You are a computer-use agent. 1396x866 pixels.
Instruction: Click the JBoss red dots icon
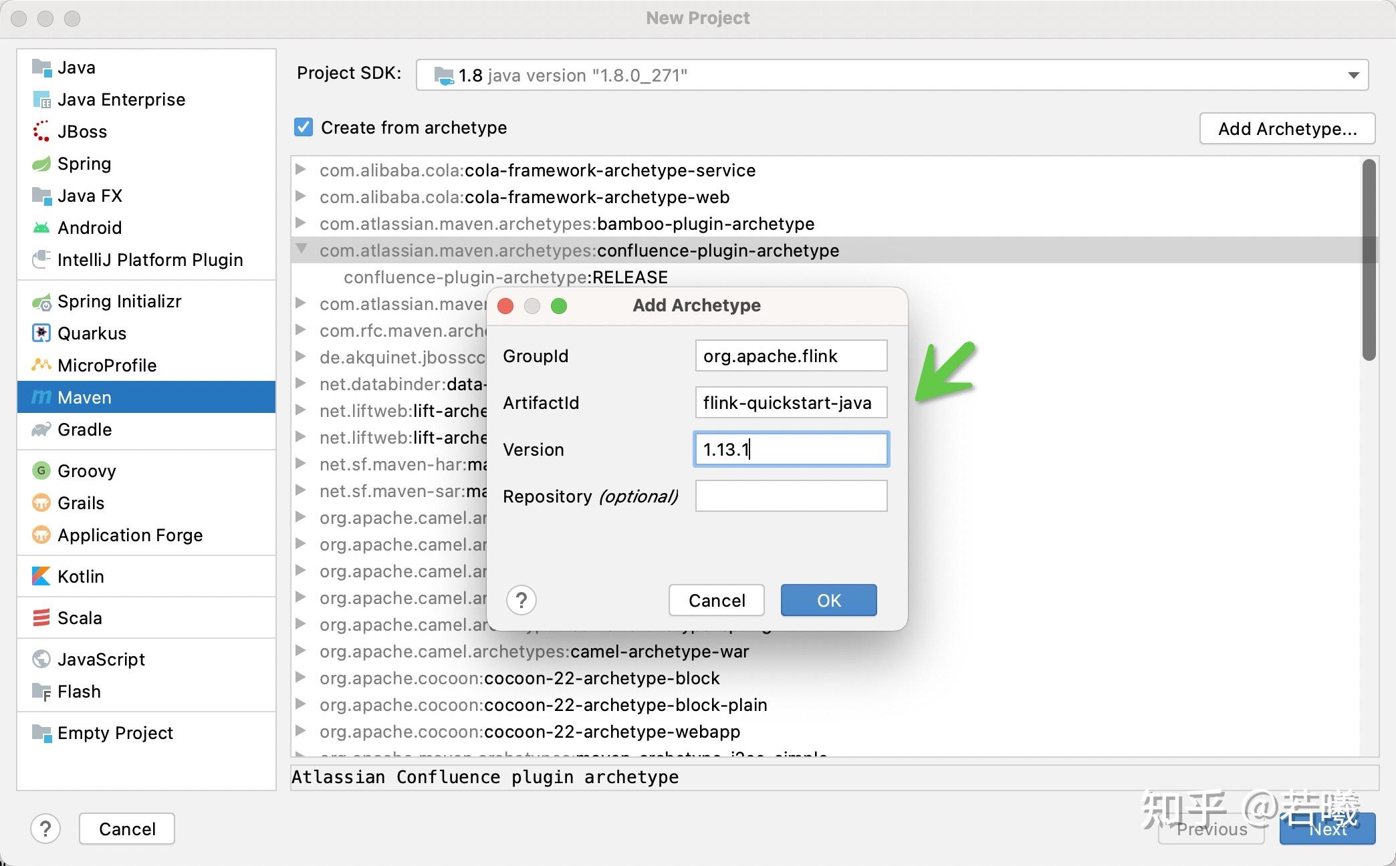point(41,132)
